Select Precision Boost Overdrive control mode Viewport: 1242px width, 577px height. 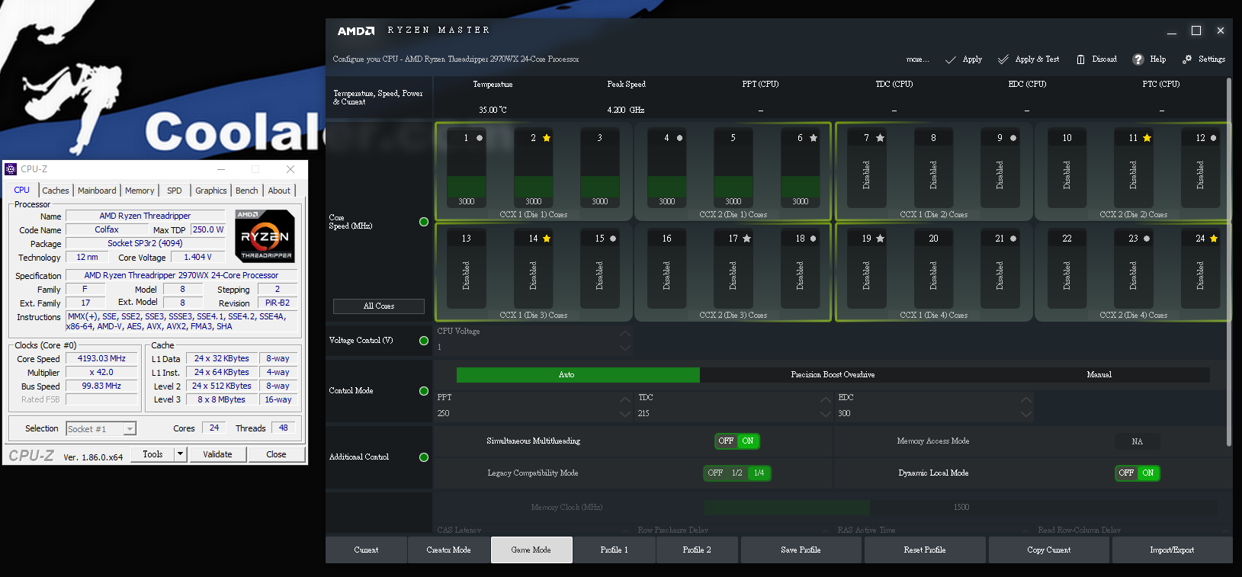pyautogui.click(x=833, y=375)
